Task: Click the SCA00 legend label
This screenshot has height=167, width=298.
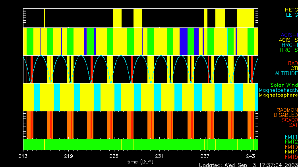Action: (290, 120)
